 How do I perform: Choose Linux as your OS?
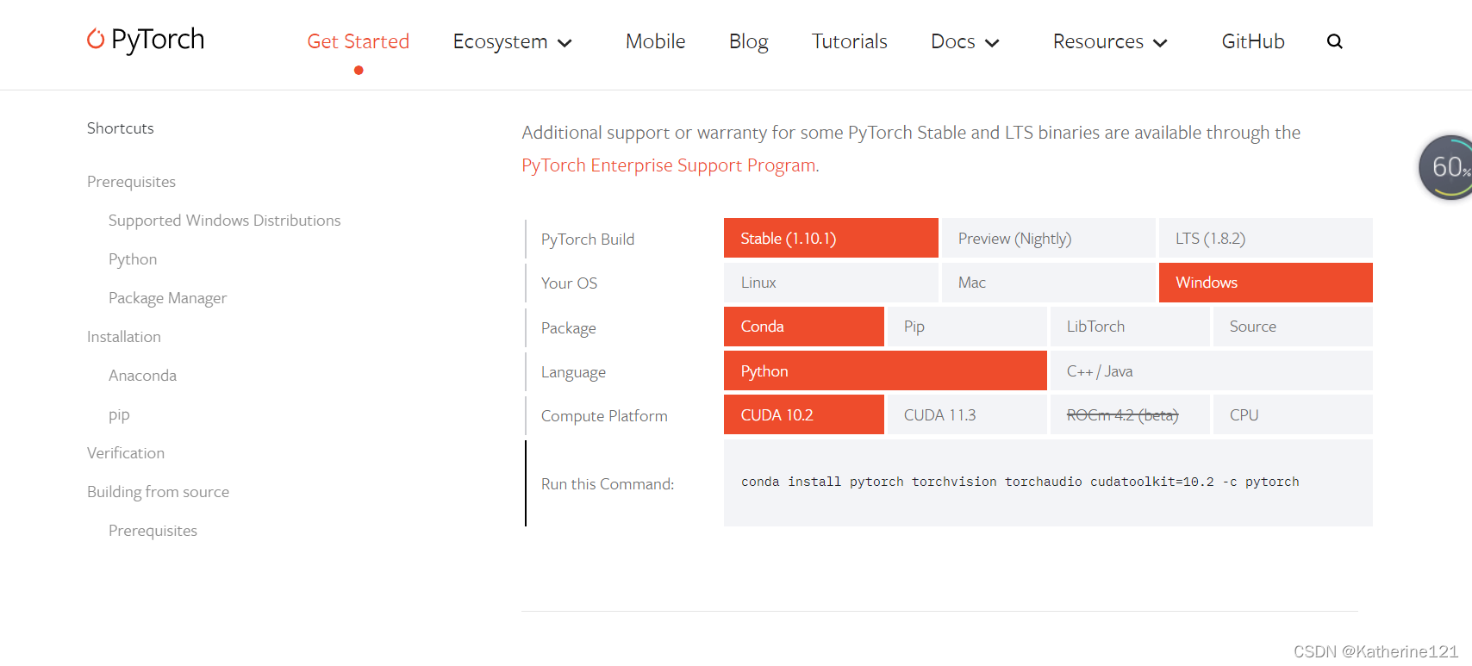click(831, 283)
